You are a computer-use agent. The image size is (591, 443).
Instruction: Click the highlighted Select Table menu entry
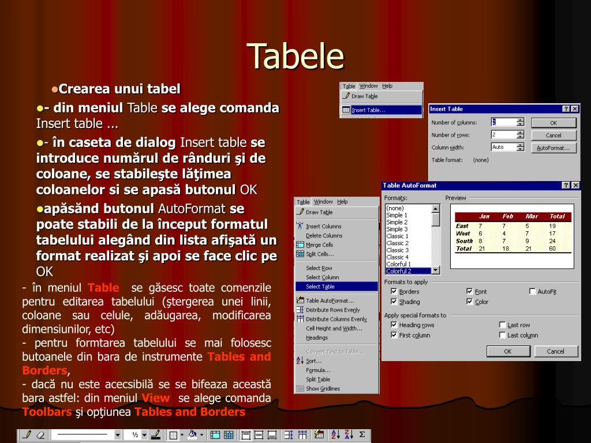(x=336, y=286)
